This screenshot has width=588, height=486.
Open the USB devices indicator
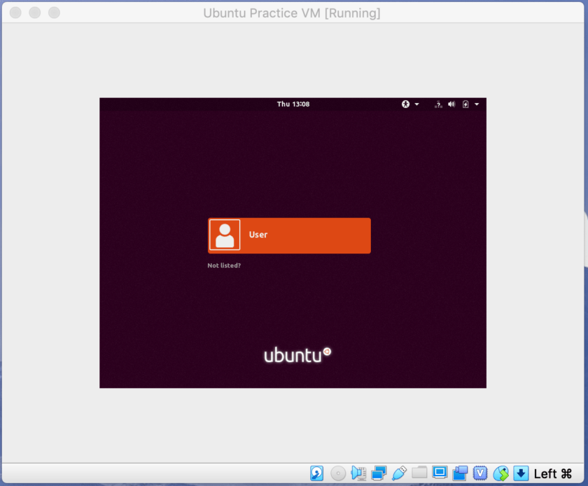tap(399, 473)
